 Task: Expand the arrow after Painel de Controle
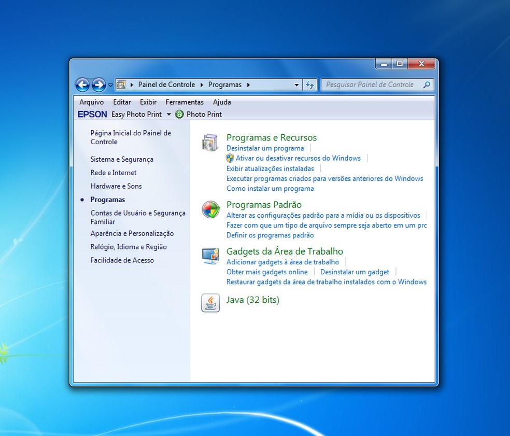coord(202,85)
